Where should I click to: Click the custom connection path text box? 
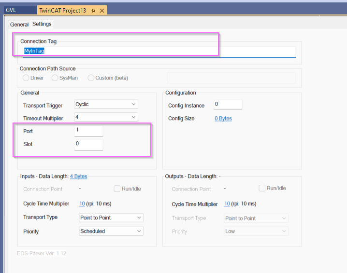pos(231,78)
